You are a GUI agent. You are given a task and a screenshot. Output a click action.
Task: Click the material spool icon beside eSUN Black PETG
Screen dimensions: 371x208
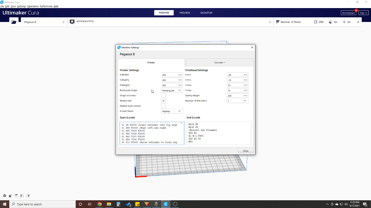72,22
